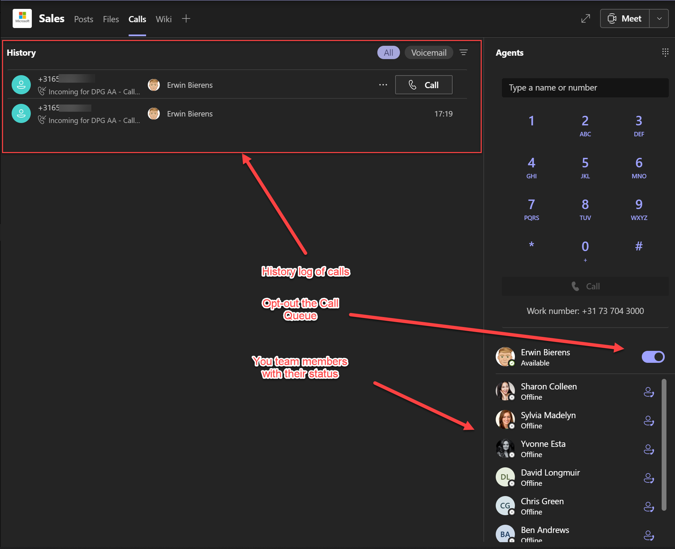
Task: Transfer call to Sharon Colleen icon
Action: click(649, 392)
